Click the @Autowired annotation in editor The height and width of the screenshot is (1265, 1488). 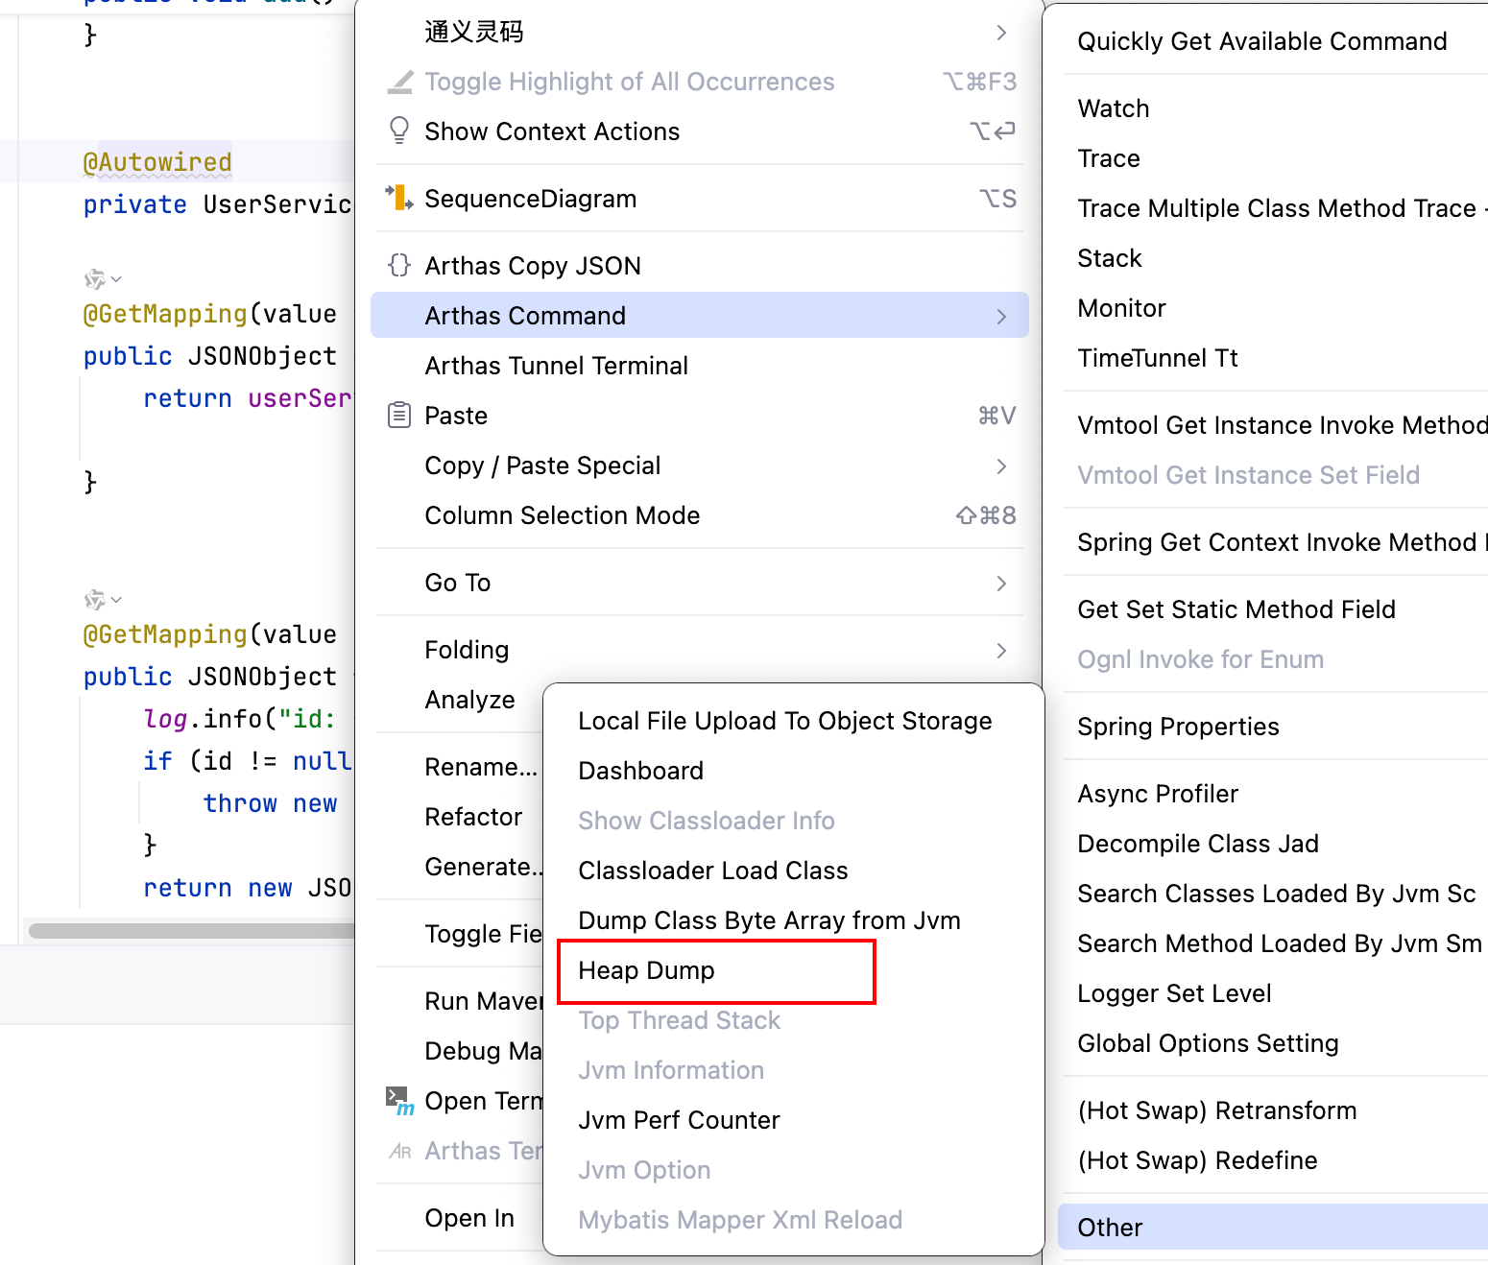[157, 162]
